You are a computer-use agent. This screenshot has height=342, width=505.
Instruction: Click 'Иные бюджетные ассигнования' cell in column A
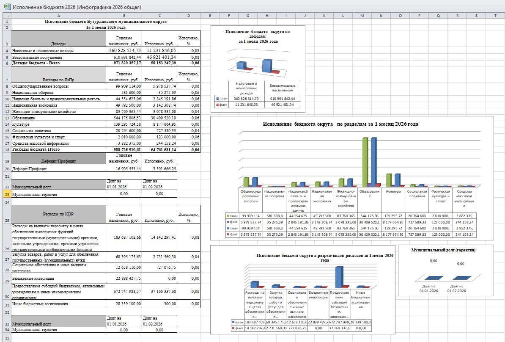[x=58, y=303]
